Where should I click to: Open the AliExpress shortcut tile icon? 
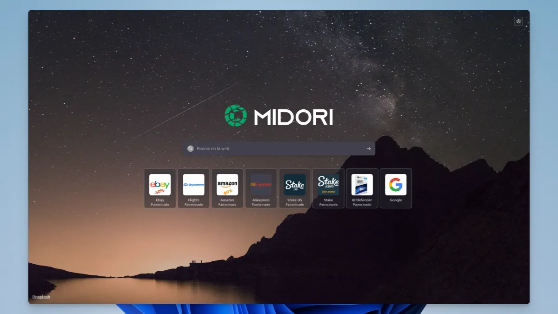tap(261, 185)
